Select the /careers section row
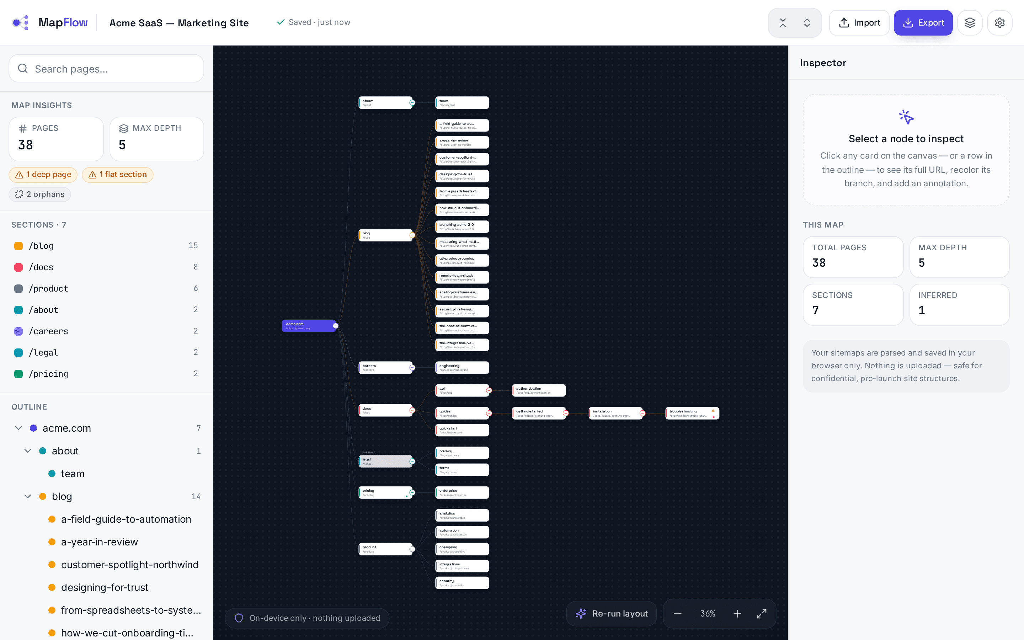Screen dimensions: 1024x640 (106, 331)
